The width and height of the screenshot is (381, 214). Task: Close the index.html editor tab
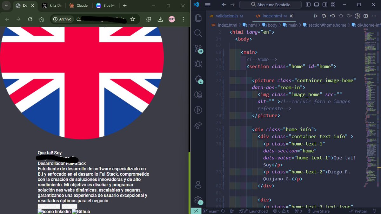click(x=291, y=16)
